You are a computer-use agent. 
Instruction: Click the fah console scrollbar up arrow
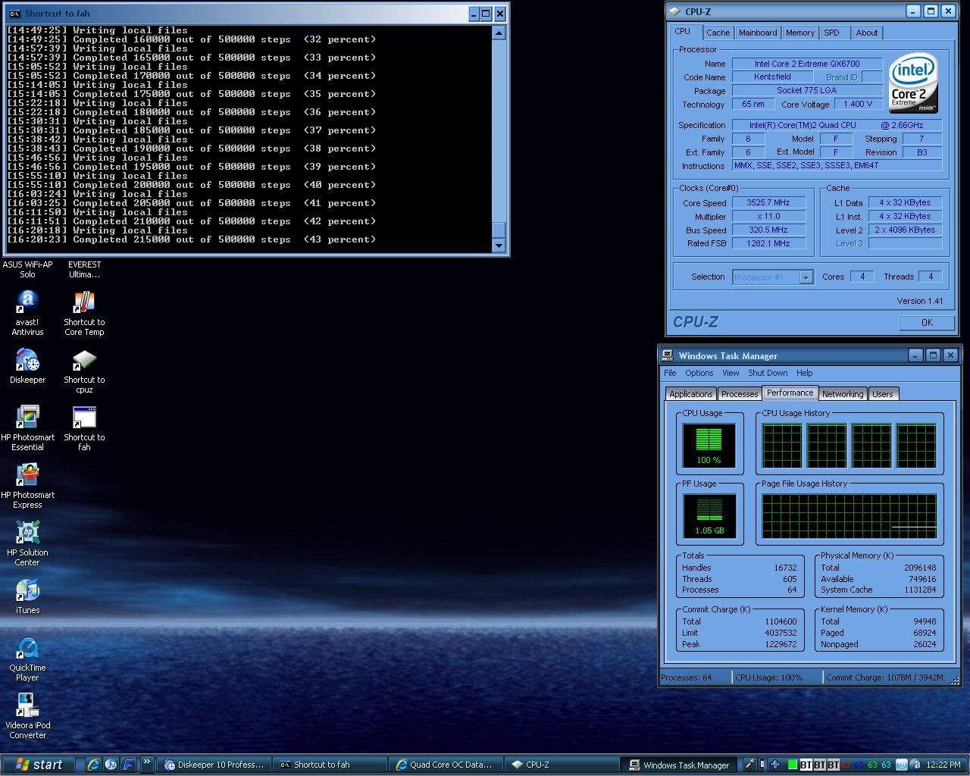click(x=499, y=33)
